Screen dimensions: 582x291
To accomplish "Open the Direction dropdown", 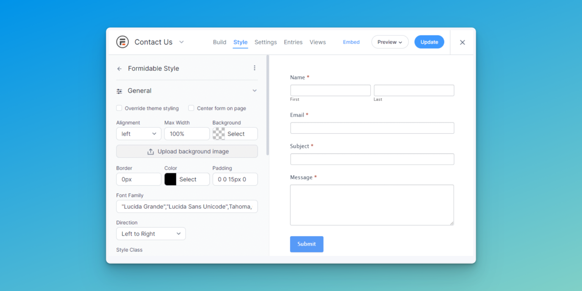I will (151, 234).
